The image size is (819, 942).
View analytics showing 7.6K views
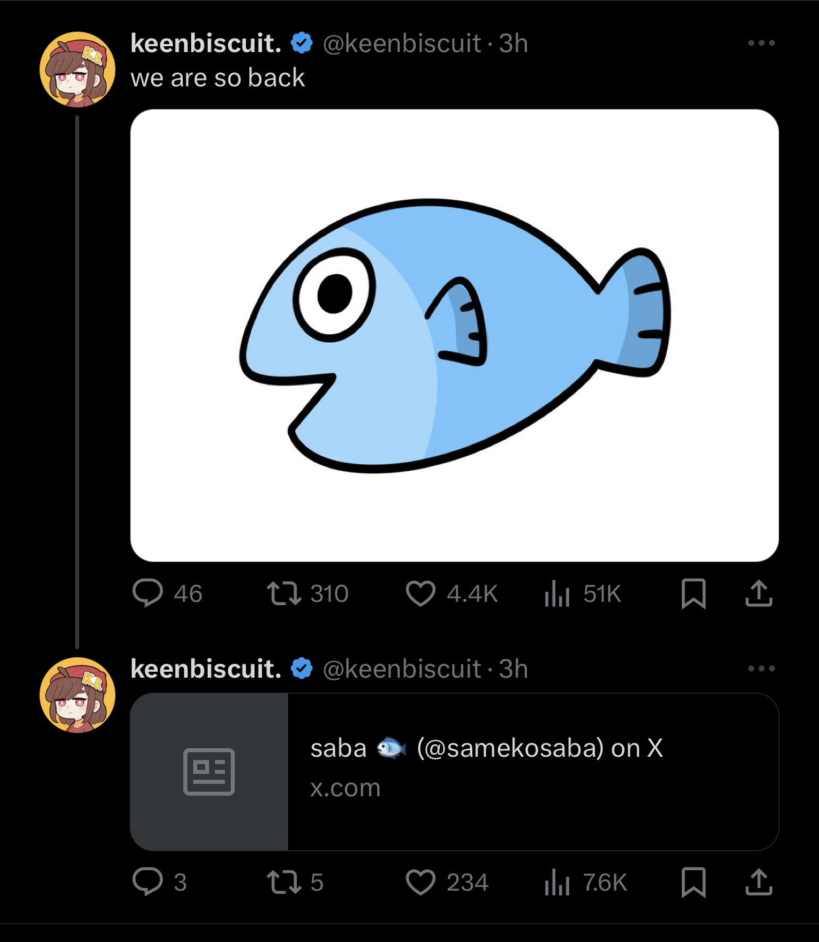point(557,882)
